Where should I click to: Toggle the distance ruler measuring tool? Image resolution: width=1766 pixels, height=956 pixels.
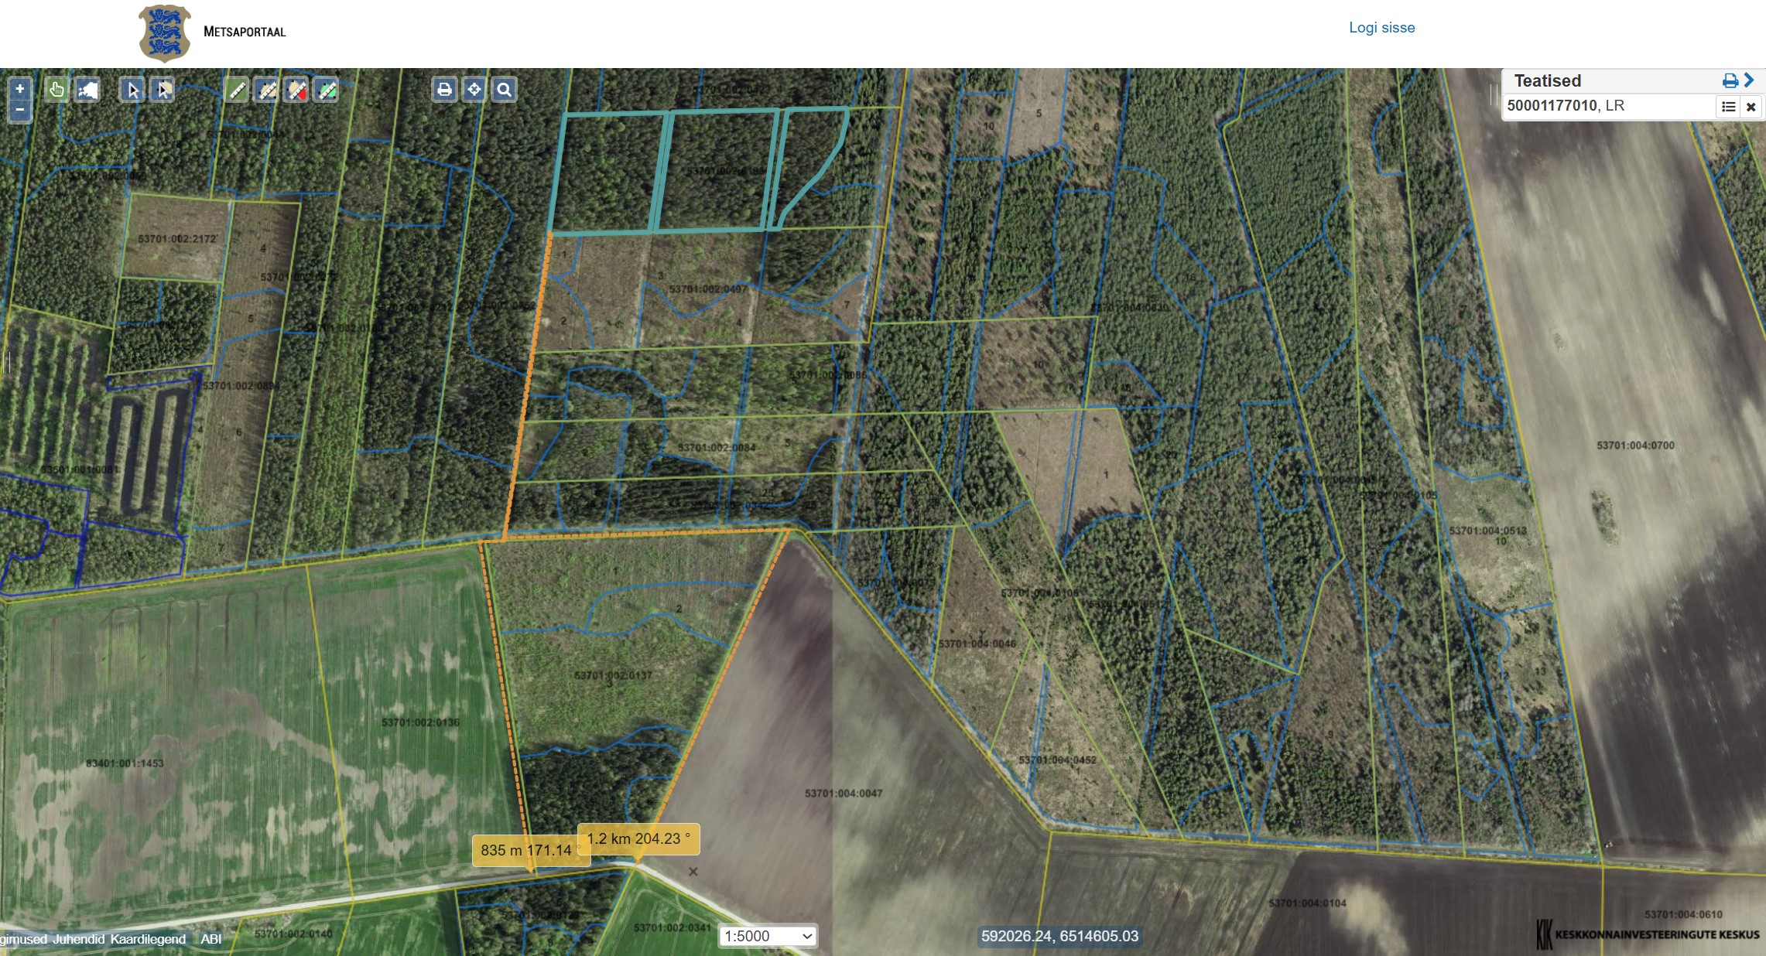click(x=237, y=90)
